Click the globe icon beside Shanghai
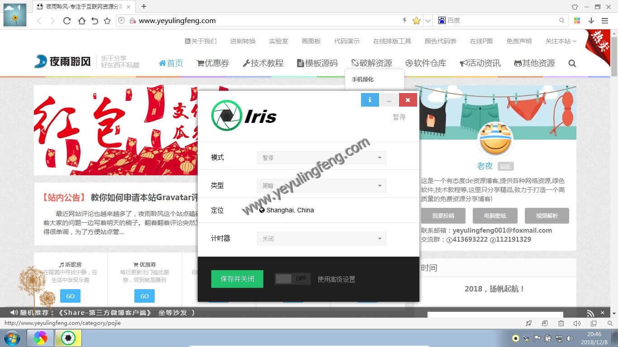Screen dimensions: 618x347 tap(262, 210)
